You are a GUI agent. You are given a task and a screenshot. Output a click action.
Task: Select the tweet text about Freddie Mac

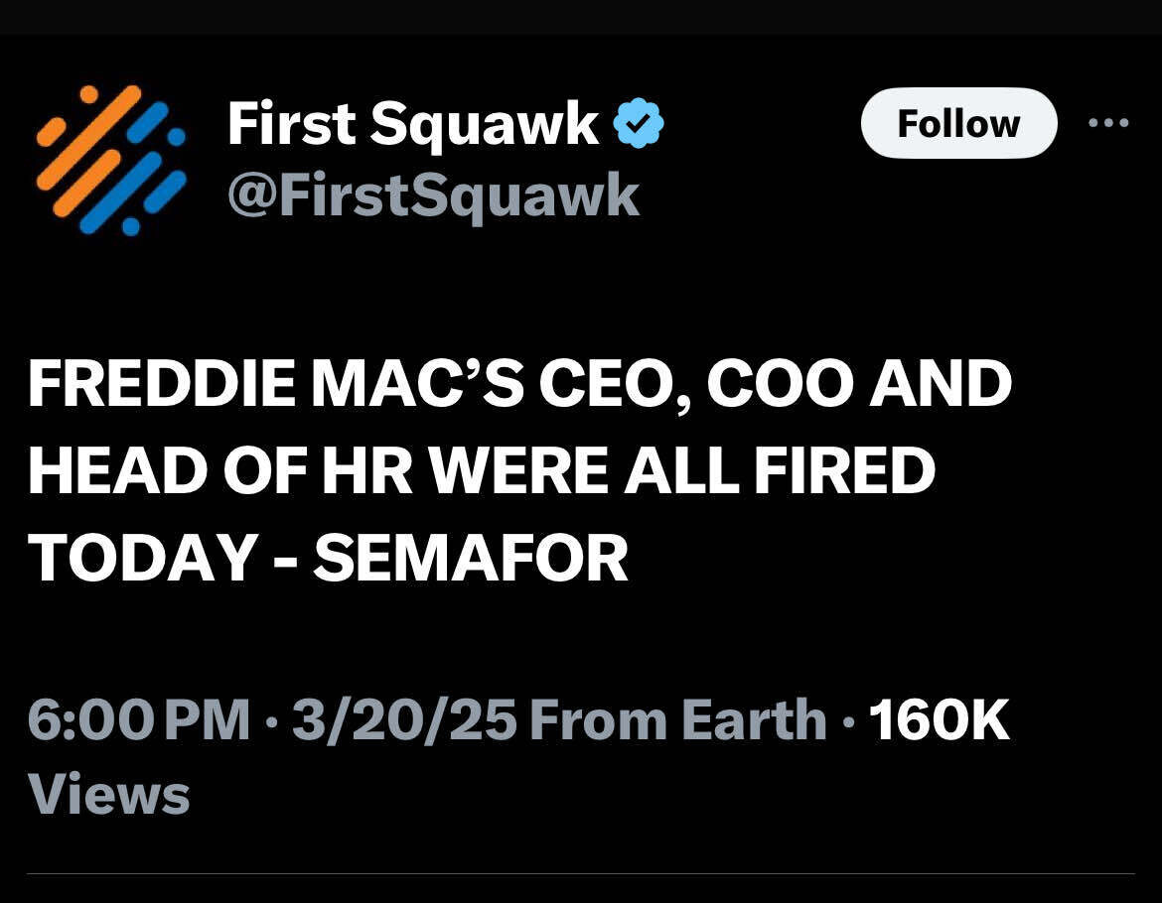tap(516, 468)
